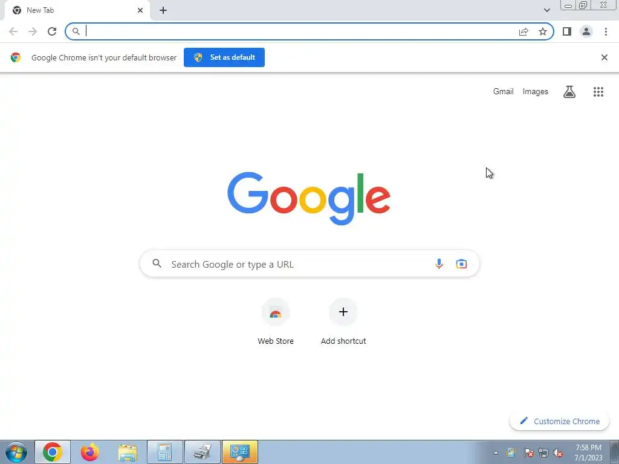This screenshot has height=464, width=619.
Task: Click Set as default button
Action: point(224,57)
